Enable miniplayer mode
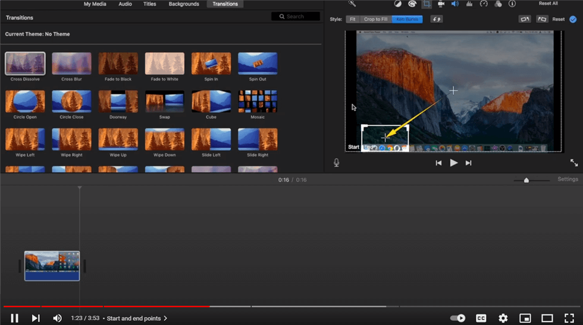 pos(525,318)
